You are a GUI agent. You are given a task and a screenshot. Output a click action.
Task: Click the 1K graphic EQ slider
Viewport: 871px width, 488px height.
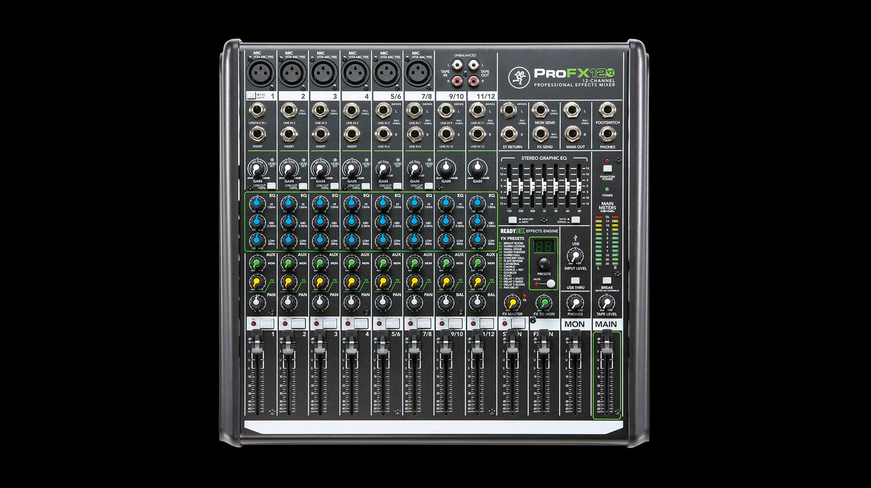tap(544, 187)
